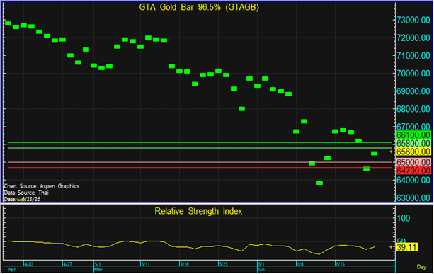The height and width of the screenshot is (274, 434).
Task: Click the Chart Source: Aspen Graphics text
Action: click(x=42, y=186)
